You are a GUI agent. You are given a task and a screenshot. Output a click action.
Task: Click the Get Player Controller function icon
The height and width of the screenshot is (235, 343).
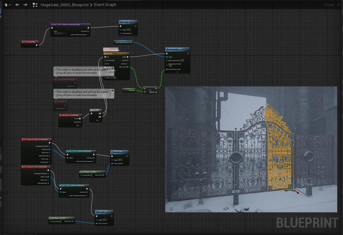tap(81, 171)
